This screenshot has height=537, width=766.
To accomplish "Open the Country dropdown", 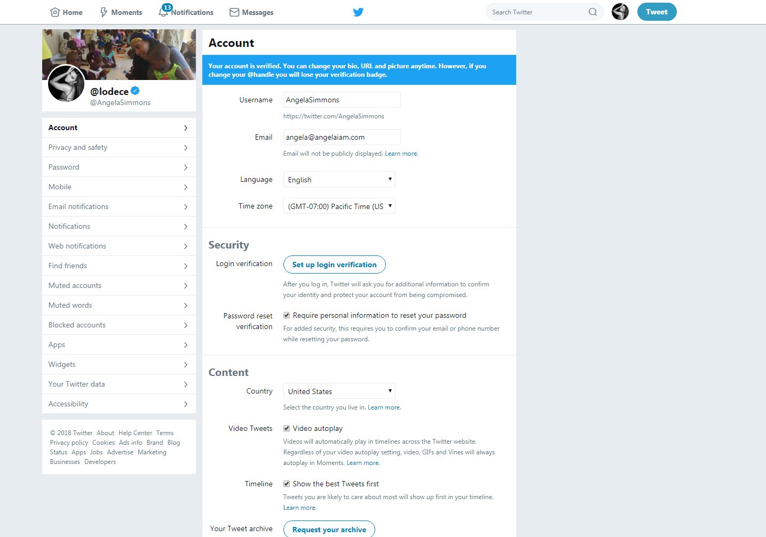I will [339, 391].
